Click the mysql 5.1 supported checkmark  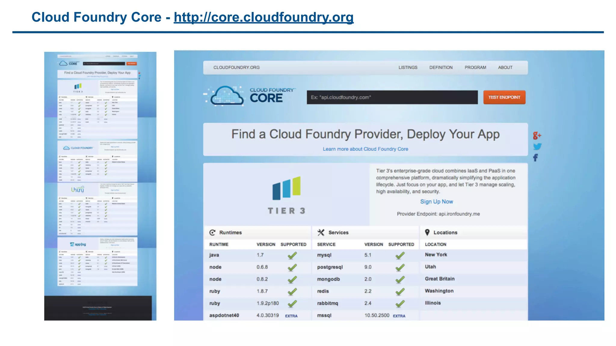[400, 256]
